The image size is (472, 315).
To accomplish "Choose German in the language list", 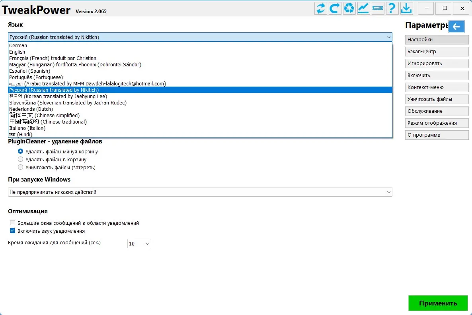I will (200, 45).
